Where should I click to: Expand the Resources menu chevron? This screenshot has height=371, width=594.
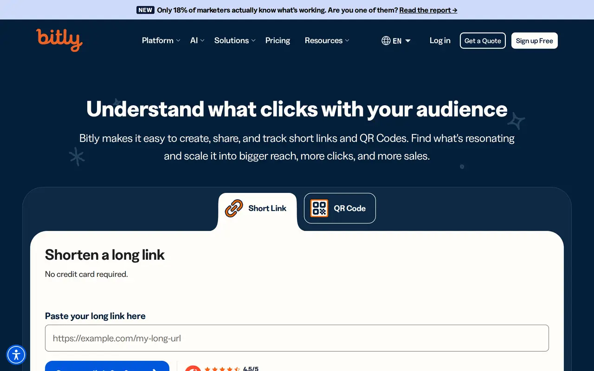tap(347, 41)
